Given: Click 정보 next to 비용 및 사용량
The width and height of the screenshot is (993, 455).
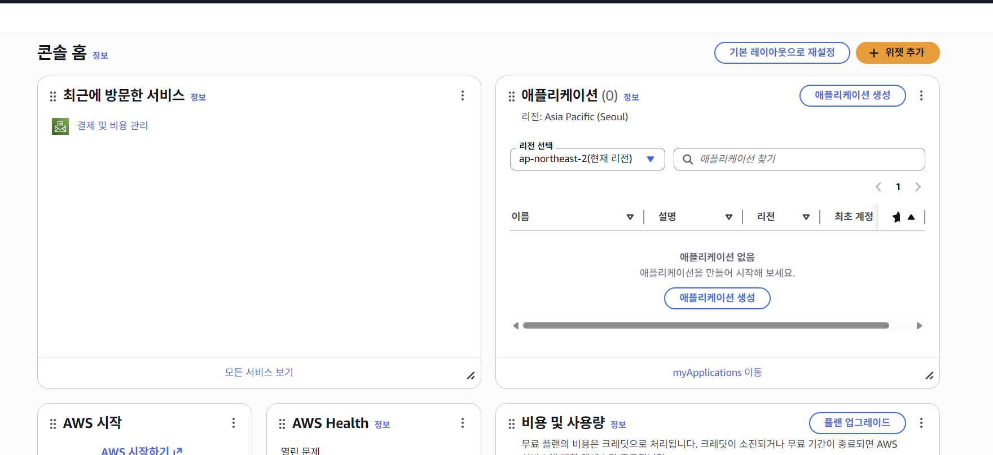Looking at the screenshot, I should 618,425.
